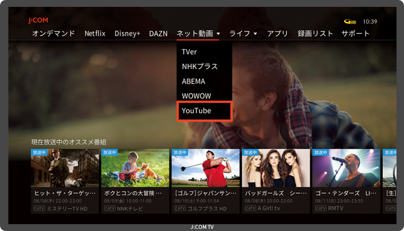Open the G-Guide program guide icon

350,22
